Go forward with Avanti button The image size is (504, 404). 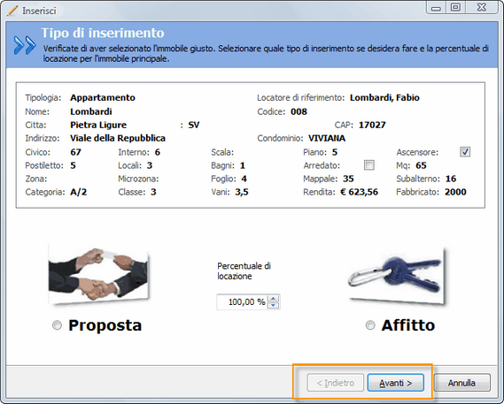click(x=395, y=383)
